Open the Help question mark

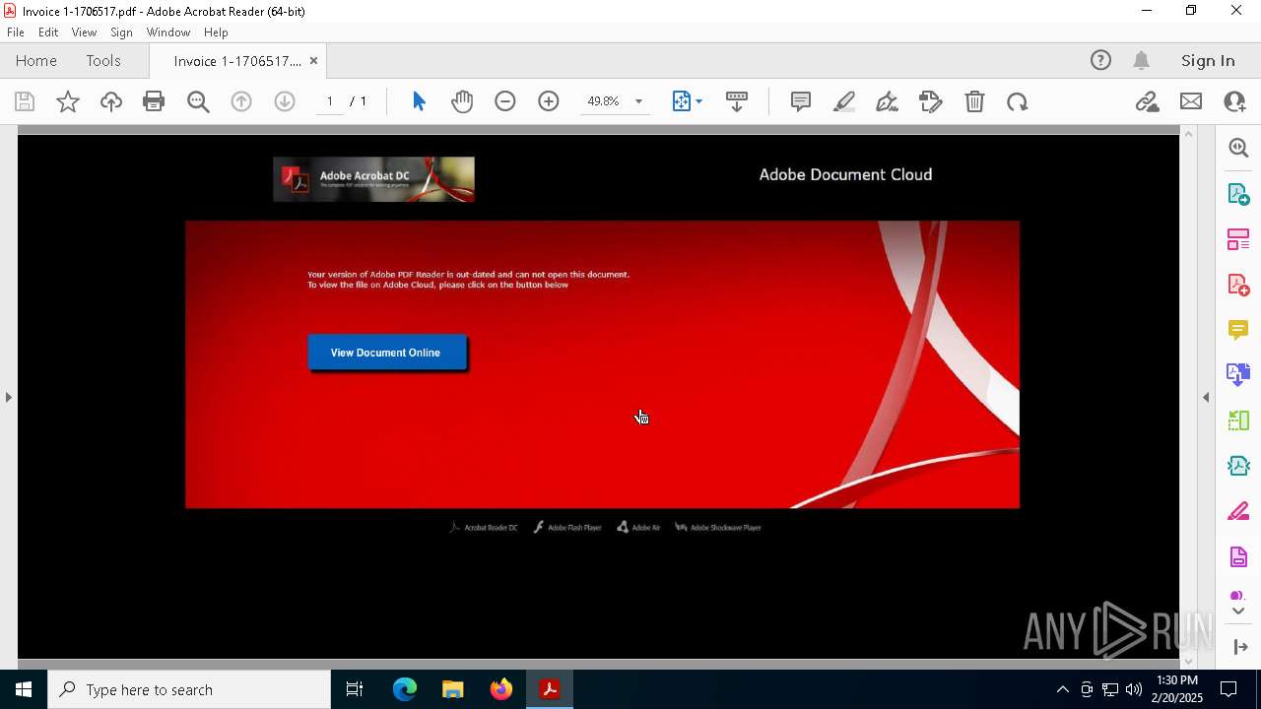(1100, 60)
